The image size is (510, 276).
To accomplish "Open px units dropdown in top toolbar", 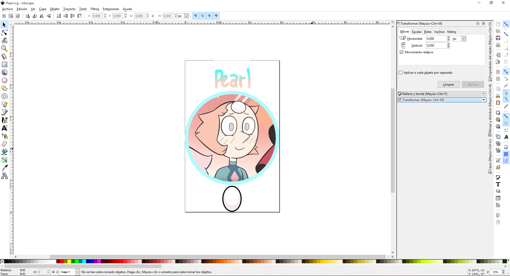I will coord(186,16).
